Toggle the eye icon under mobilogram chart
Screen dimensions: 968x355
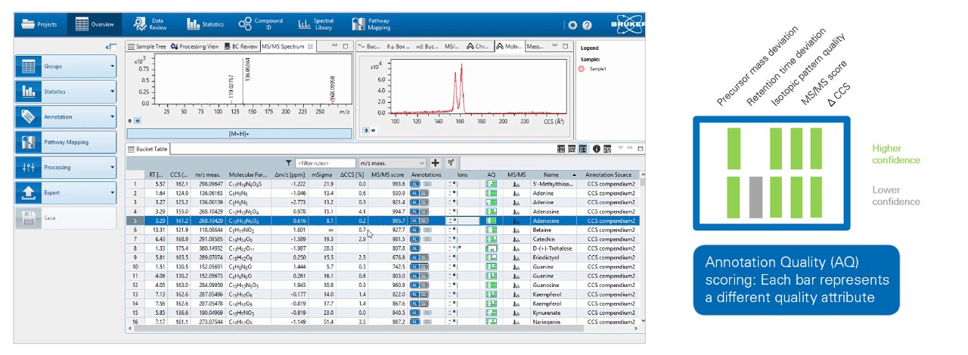(372, 130)
